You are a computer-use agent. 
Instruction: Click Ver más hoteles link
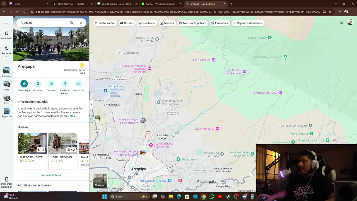(51, 175)
